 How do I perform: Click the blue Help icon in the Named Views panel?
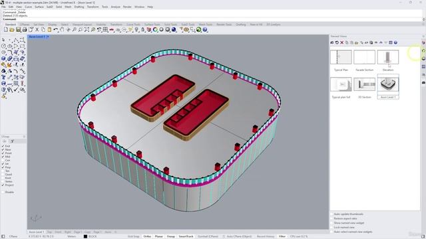pos(395,42)
